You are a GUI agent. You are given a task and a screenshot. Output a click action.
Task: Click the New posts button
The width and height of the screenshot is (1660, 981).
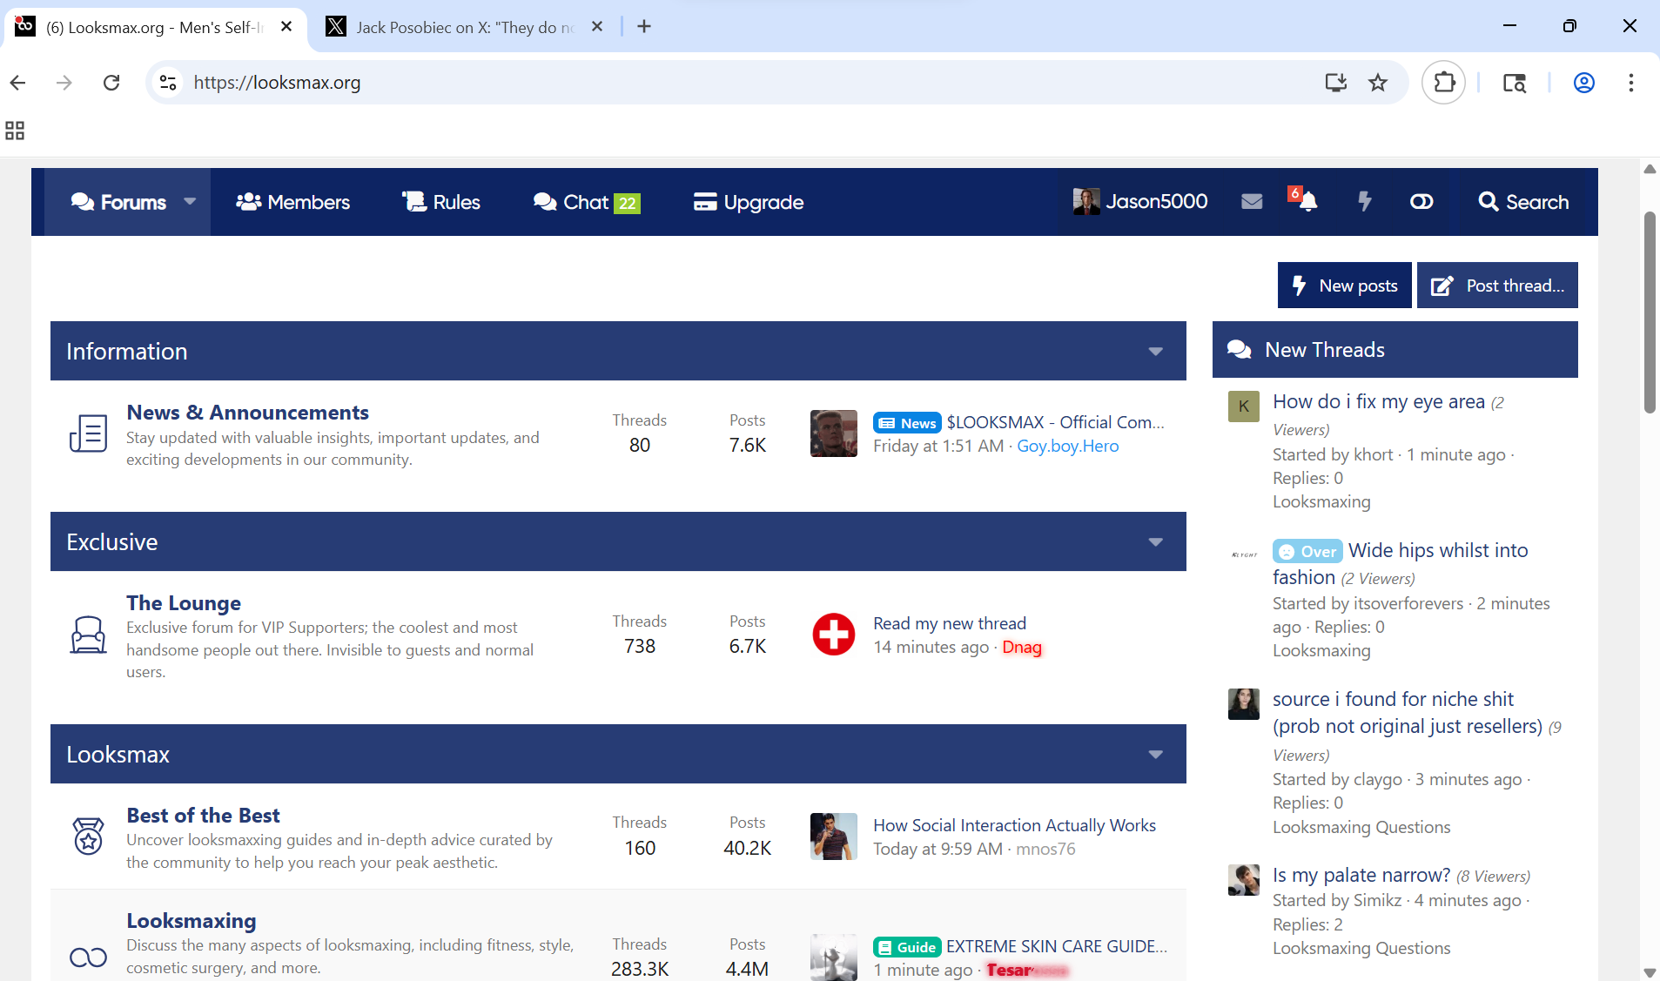coord(1345,286)
